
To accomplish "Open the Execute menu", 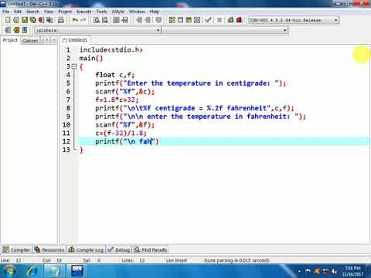I will 84,12.
